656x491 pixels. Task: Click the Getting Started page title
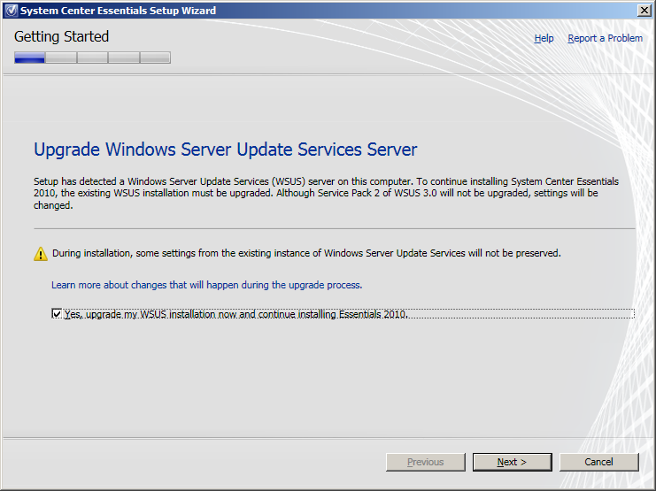(x=61, y=36)
